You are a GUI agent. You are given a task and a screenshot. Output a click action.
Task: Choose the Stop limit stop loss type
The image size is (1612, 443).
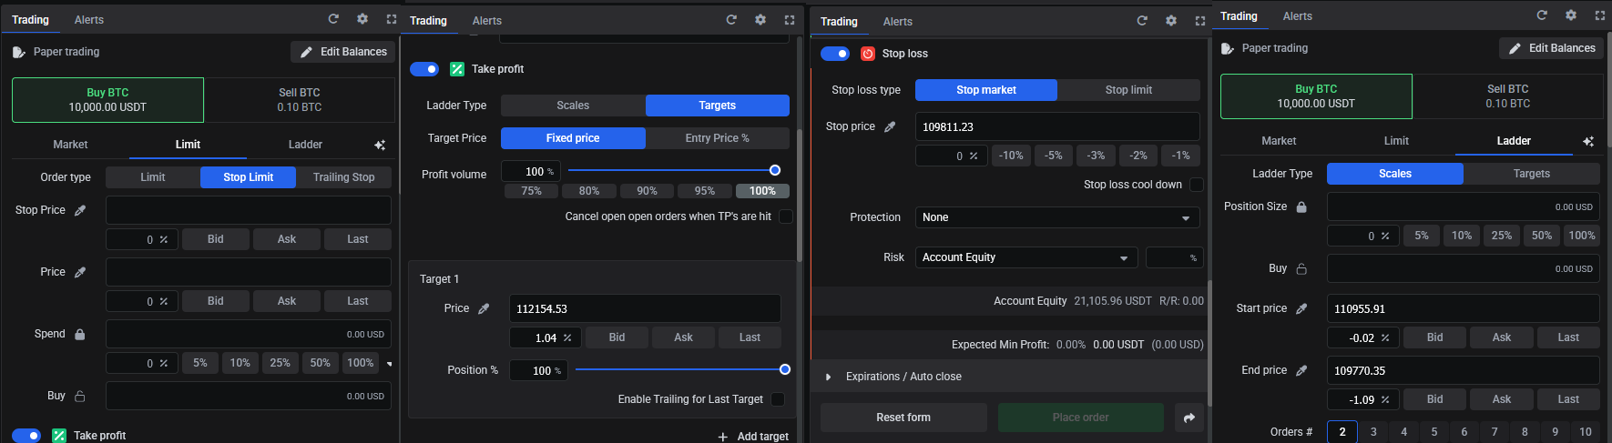point(1128,90)
